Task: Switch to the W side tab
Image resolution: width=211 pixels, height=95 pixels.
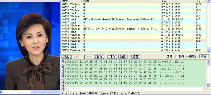Action: 63,61
